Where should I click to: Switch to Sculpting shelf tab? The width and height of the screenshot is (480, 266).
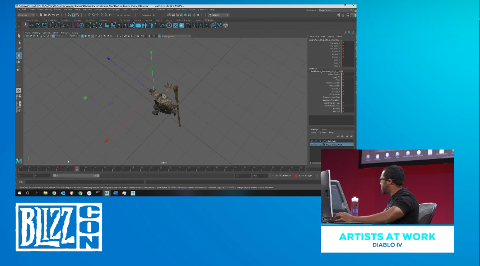(x=65, y=20)
